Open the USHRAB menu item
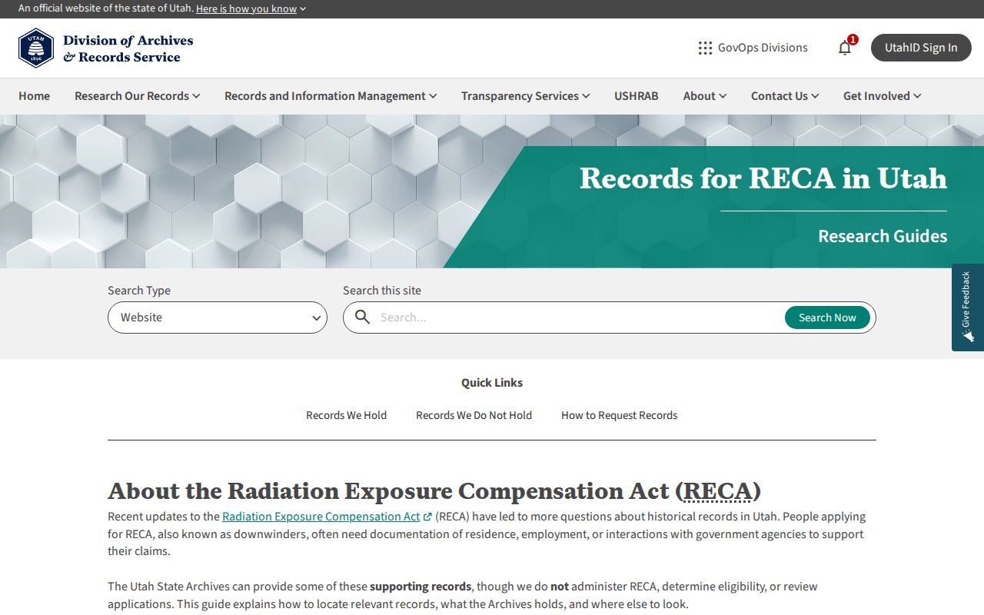Screen dimensions: 984x615 pos(637,96)
